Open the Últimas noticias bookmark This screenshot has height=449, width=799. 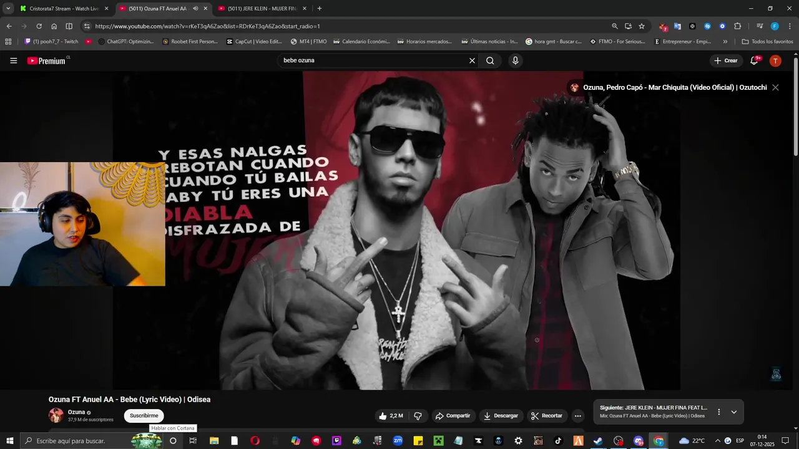(490, 42)
